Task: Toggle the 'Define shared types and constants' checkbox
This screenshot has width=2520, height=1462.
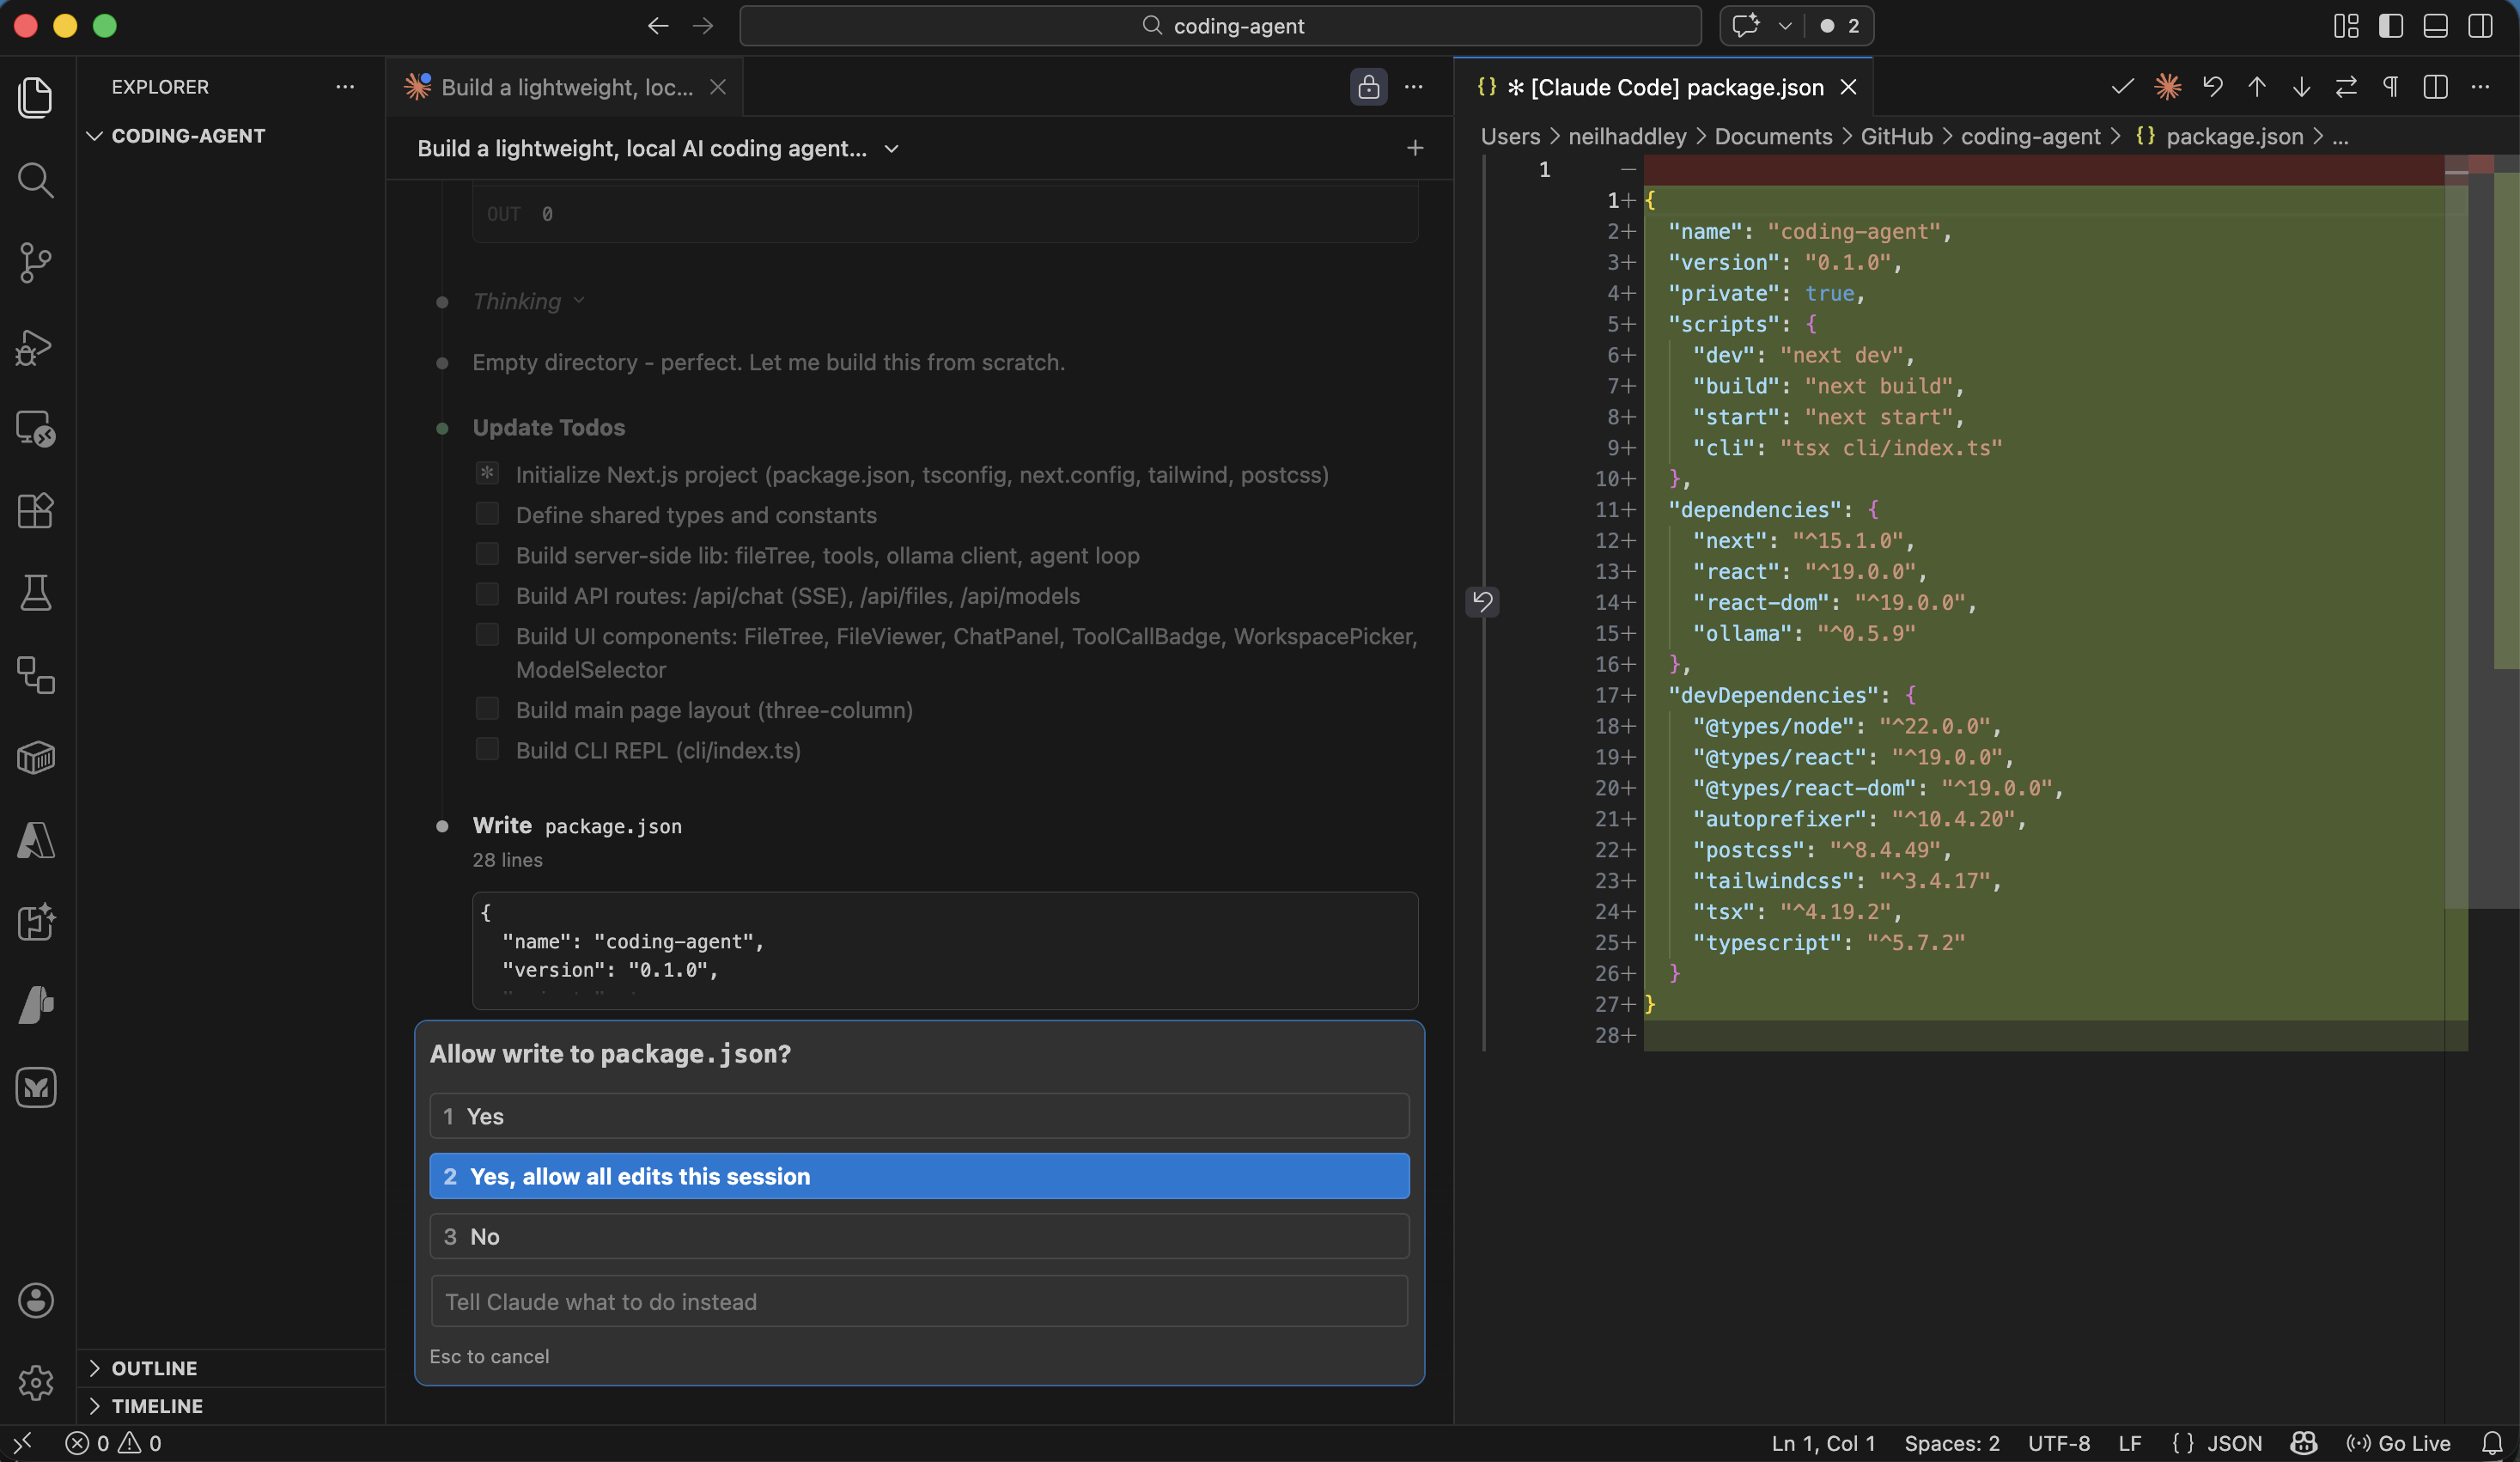Action: tap(487, 514)
